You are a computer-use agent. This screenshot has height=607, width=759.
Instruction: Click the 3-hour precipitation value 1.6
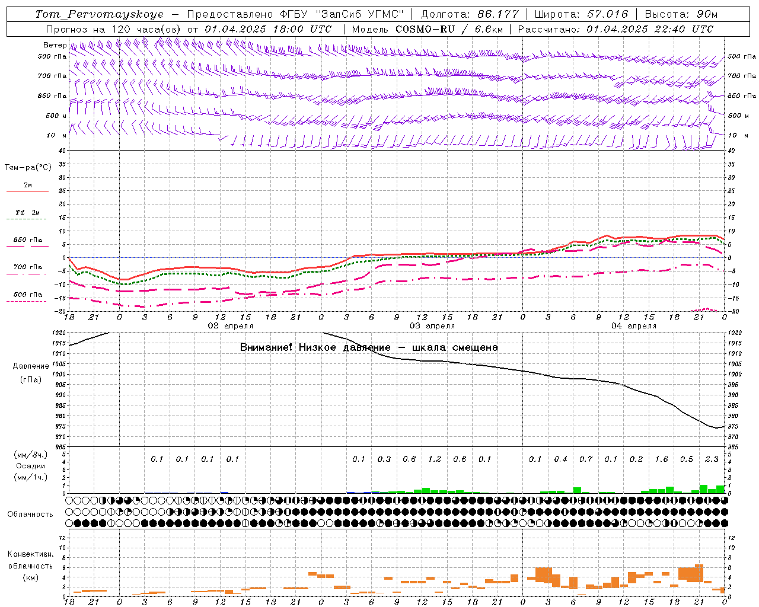point(661,459)
